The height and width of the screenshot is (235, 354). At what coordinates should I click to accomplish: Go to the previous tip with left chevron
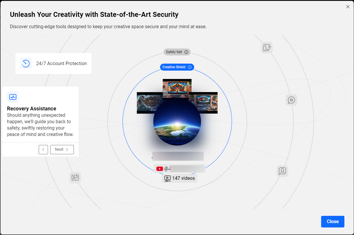point(43,150)
